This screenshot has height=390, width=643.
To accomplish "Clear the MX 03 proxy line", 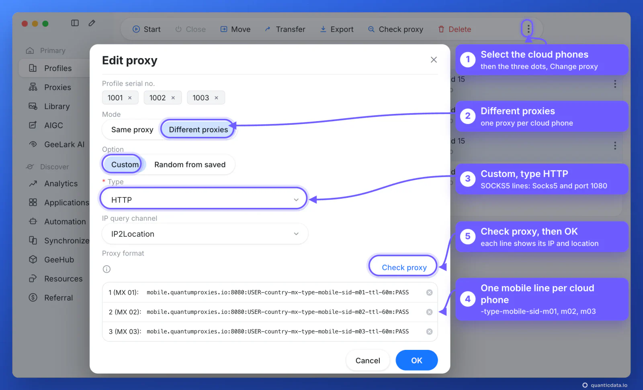I will tap(429, 332).
